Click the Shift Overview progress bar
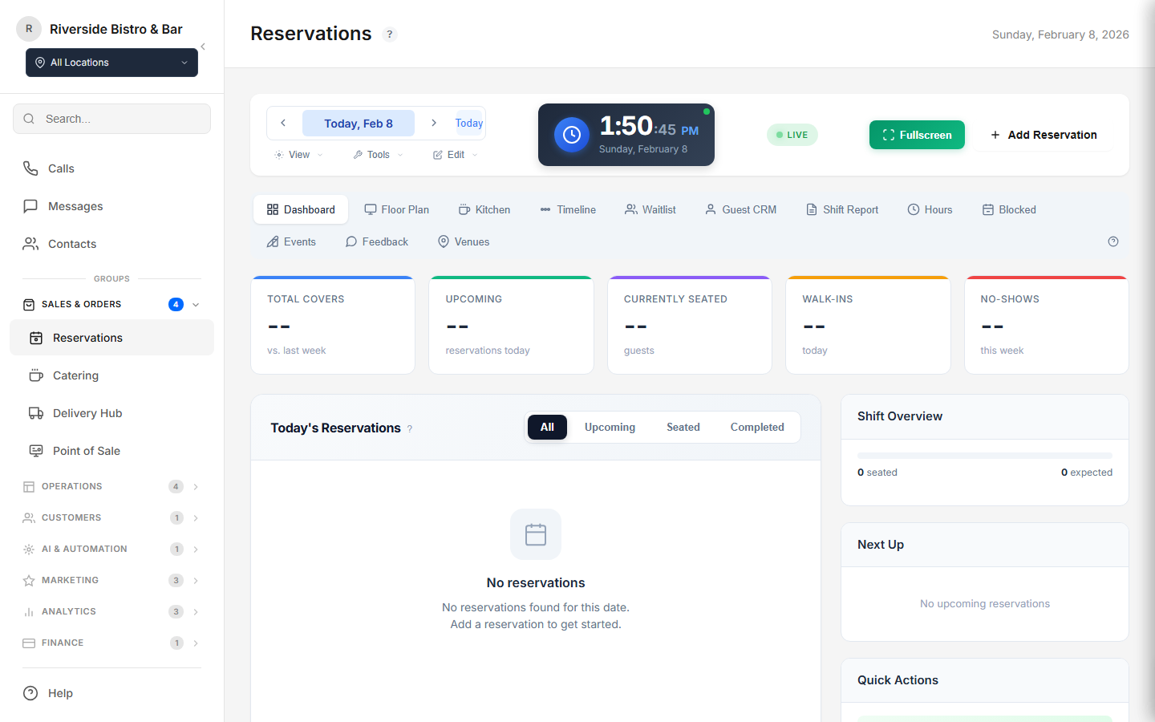This screenshot has height=722, width=1155. point(984,454)
